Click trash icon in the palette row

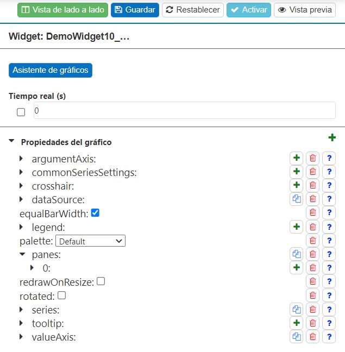click(313, 240)
